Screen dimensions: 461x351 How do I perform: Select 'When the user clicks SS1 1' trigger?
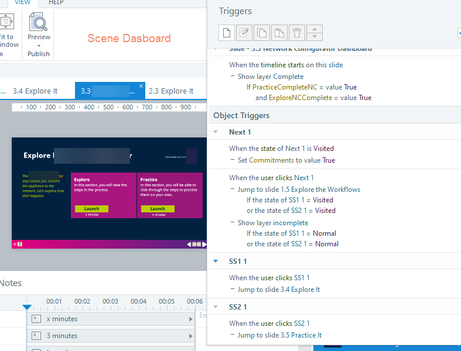(x=269, y=278)
